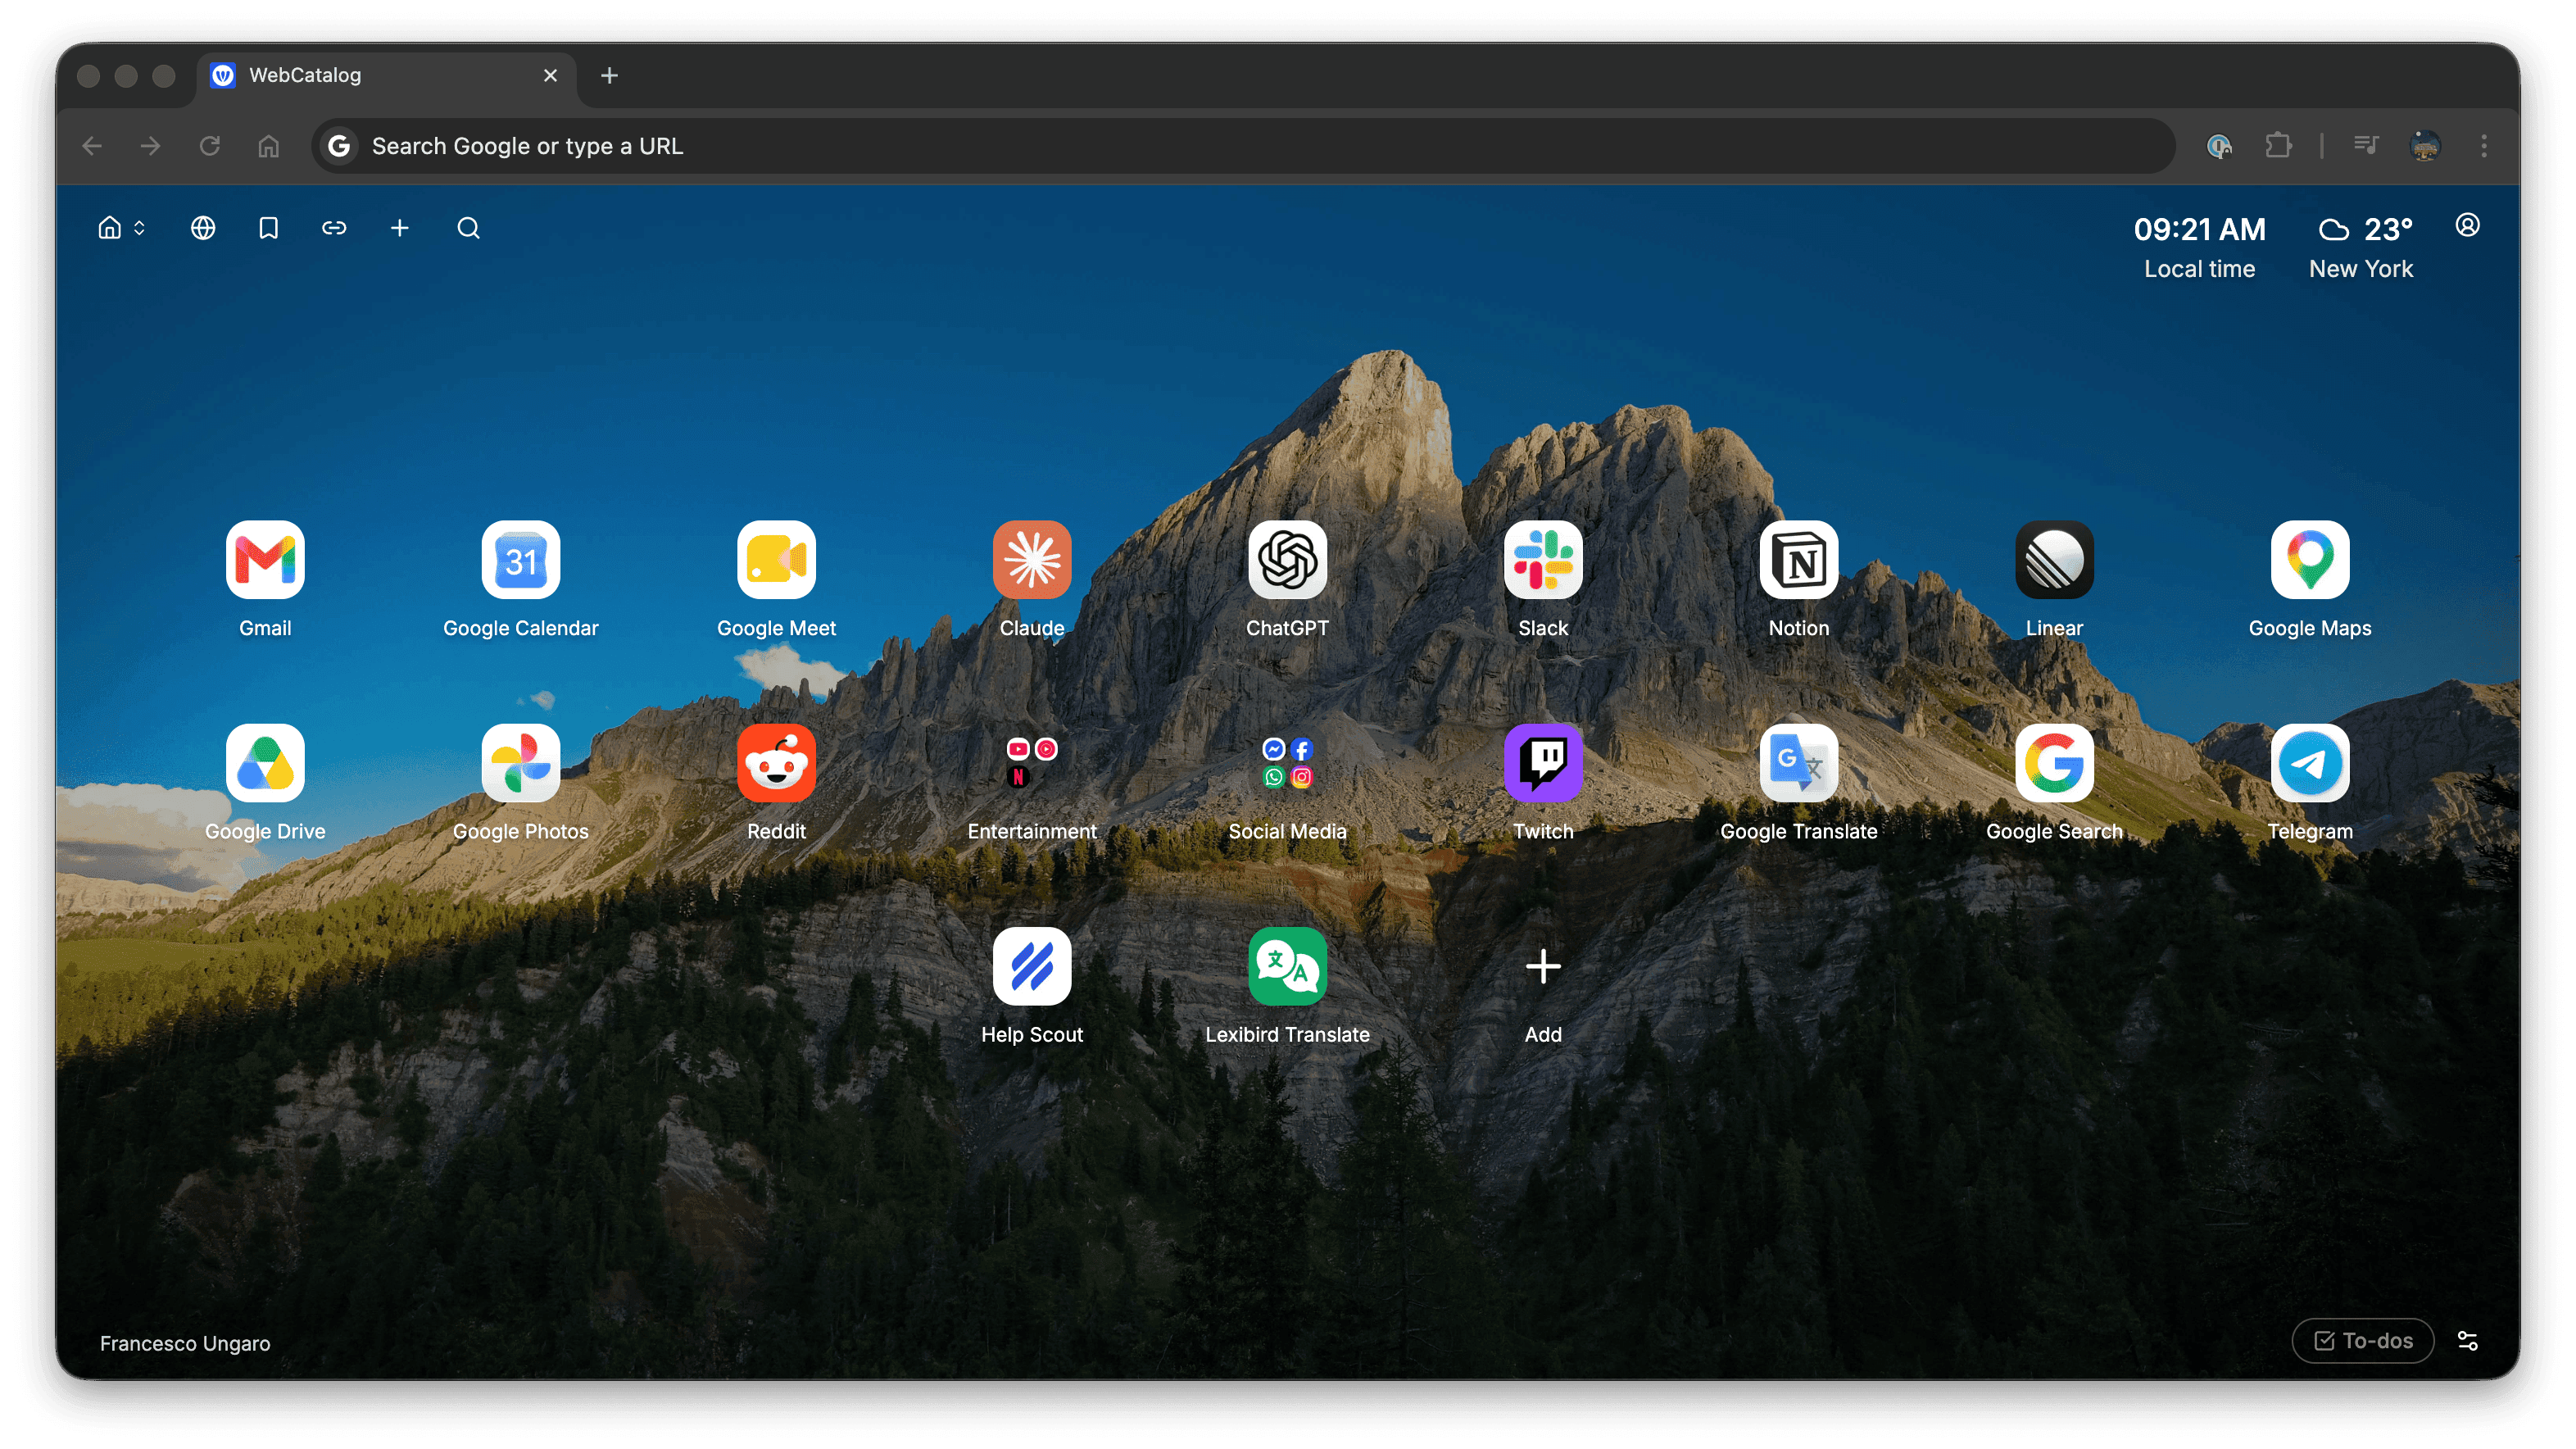This screenshot has height=1449, width=2576.
Task: Launch the Claude app
Action: coord(1032,560)
